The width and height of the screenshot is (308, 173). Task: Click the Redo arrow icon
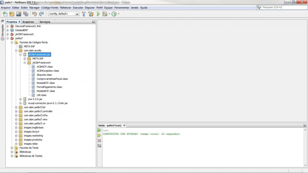tap(41, 14)
